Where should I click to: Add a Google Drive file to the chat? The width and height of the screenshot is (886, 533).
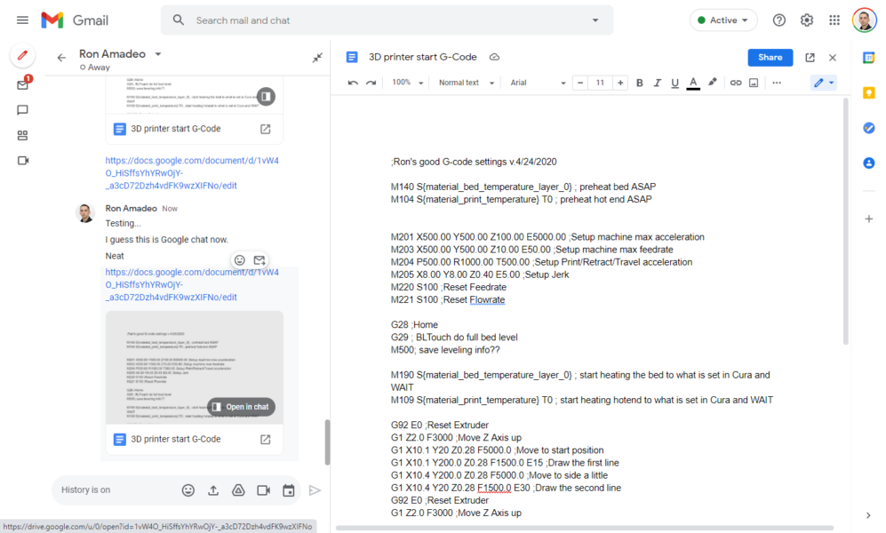tap(238, 490)
